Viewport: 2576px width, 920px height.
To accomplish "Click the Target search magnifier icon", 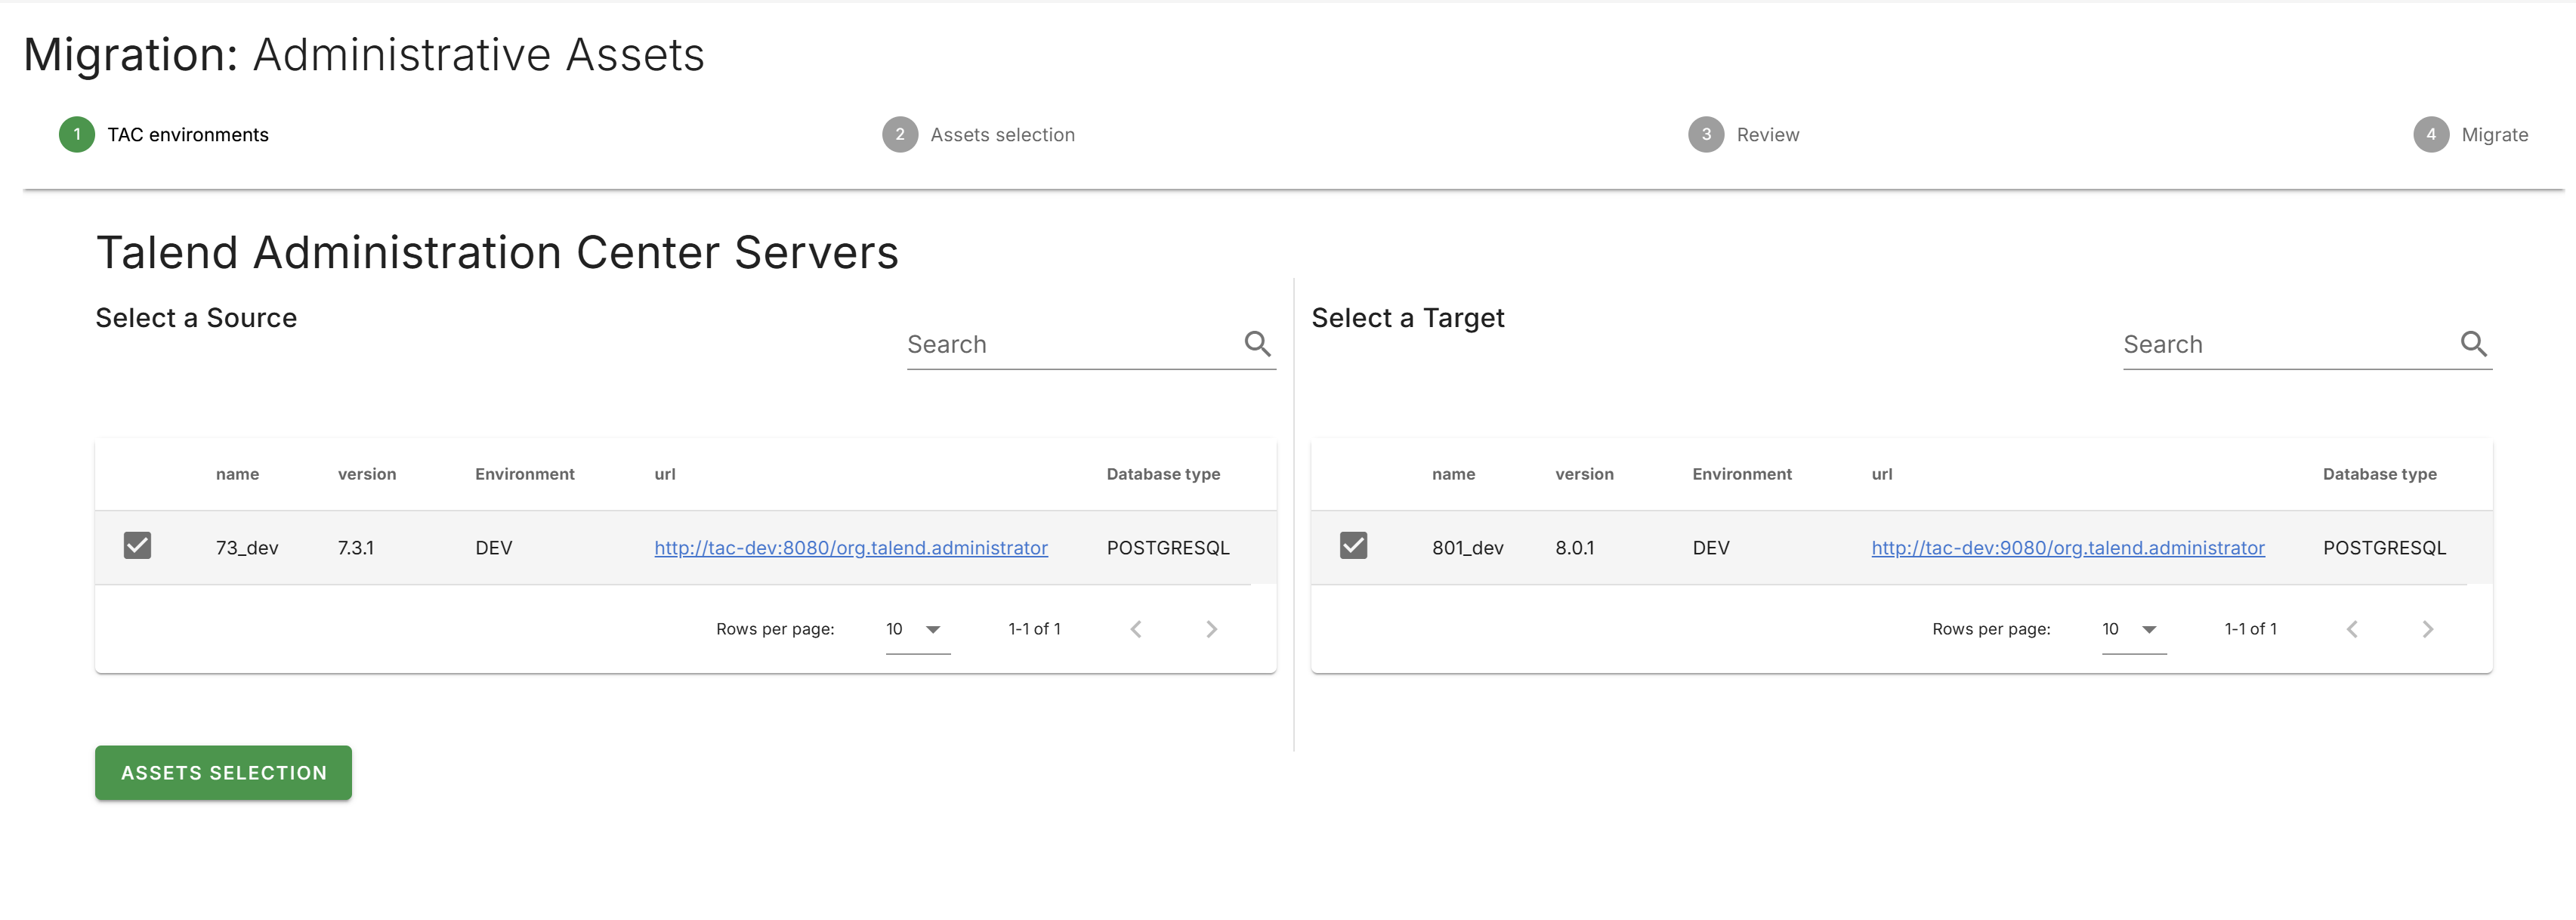I will click(2473, 344).
